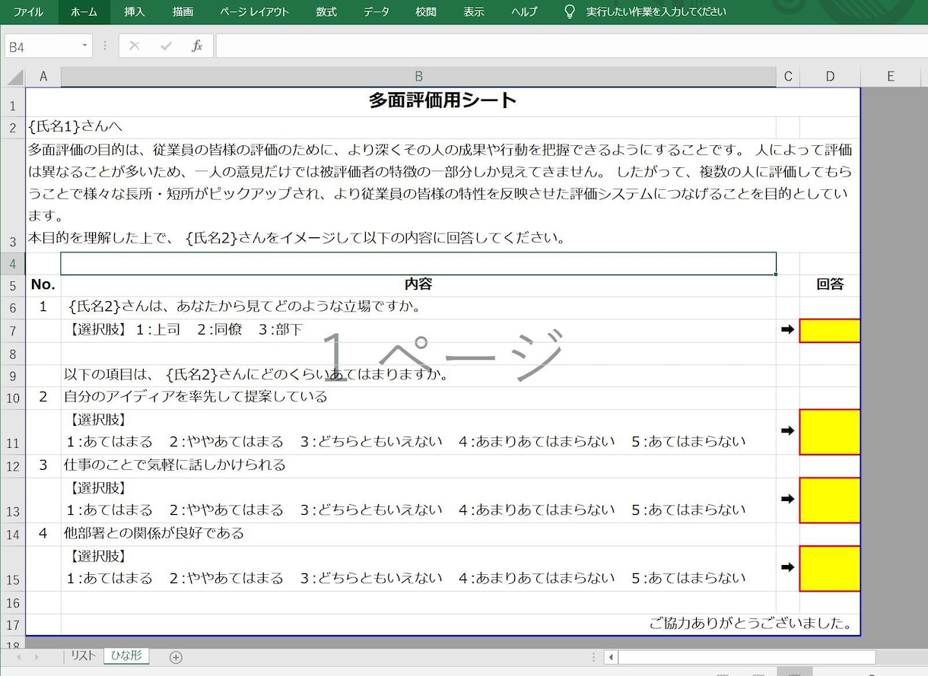Image resolution: width=928 pixels, height=676 pixels.
Task: Click the selected empty cell B4
Action: 418,264
